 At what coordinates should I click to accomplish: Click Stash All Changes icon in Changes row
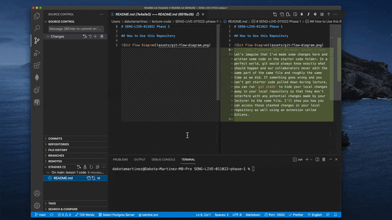pos(85,36)
